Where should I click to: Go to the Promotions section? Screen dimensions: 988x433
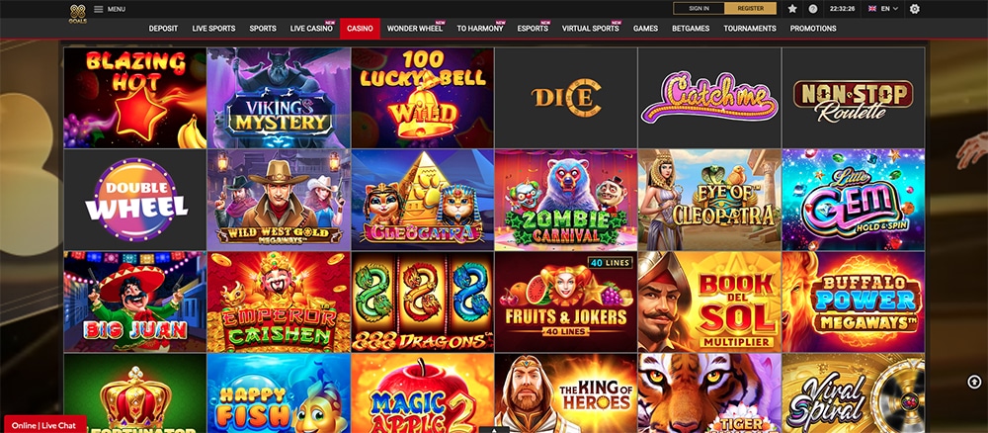click(x=813, y=29)
